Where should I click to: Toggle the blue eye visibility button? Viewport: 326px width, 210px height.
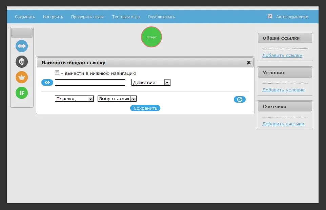click(47, 82)
